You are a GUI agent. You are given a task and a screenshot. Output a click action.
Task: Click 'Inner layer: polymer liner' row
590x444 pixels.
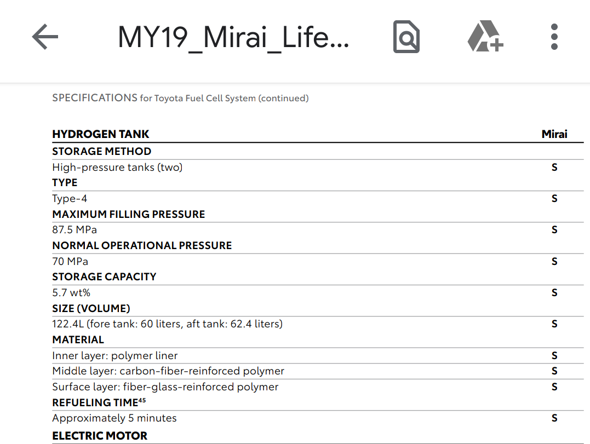click(x=115, y=356)
